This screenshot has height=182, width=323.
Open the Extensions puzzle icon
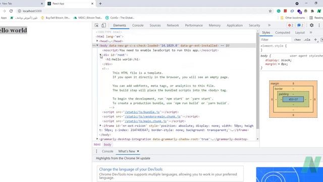click(x=312, y=11)
